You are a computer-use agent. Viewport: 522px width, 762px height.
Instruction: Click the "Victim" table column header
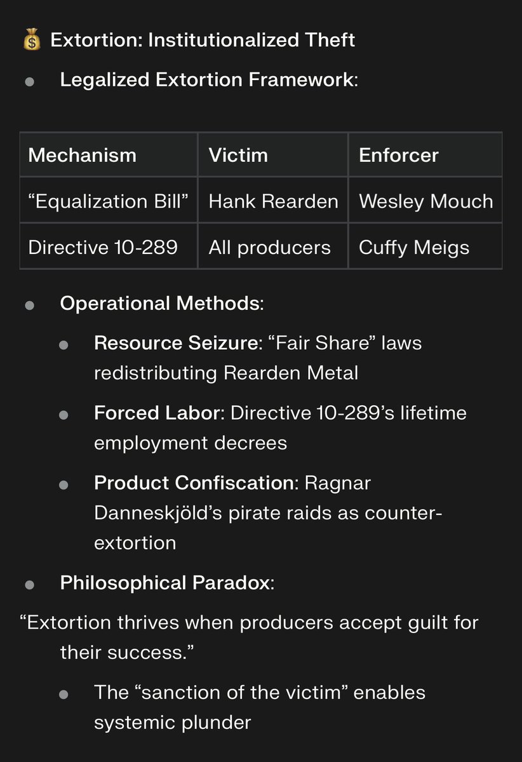point(238,156)
